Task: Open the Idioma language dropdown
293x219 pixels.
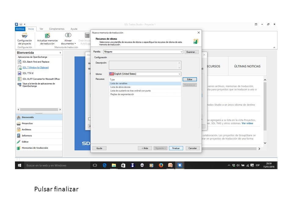Action: 179,74
